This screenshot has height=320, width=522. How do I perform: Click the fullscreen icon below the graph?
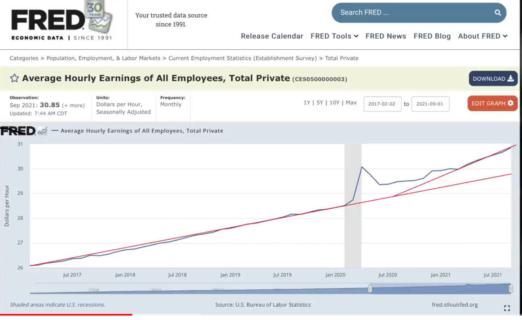[x=507, y=308]
